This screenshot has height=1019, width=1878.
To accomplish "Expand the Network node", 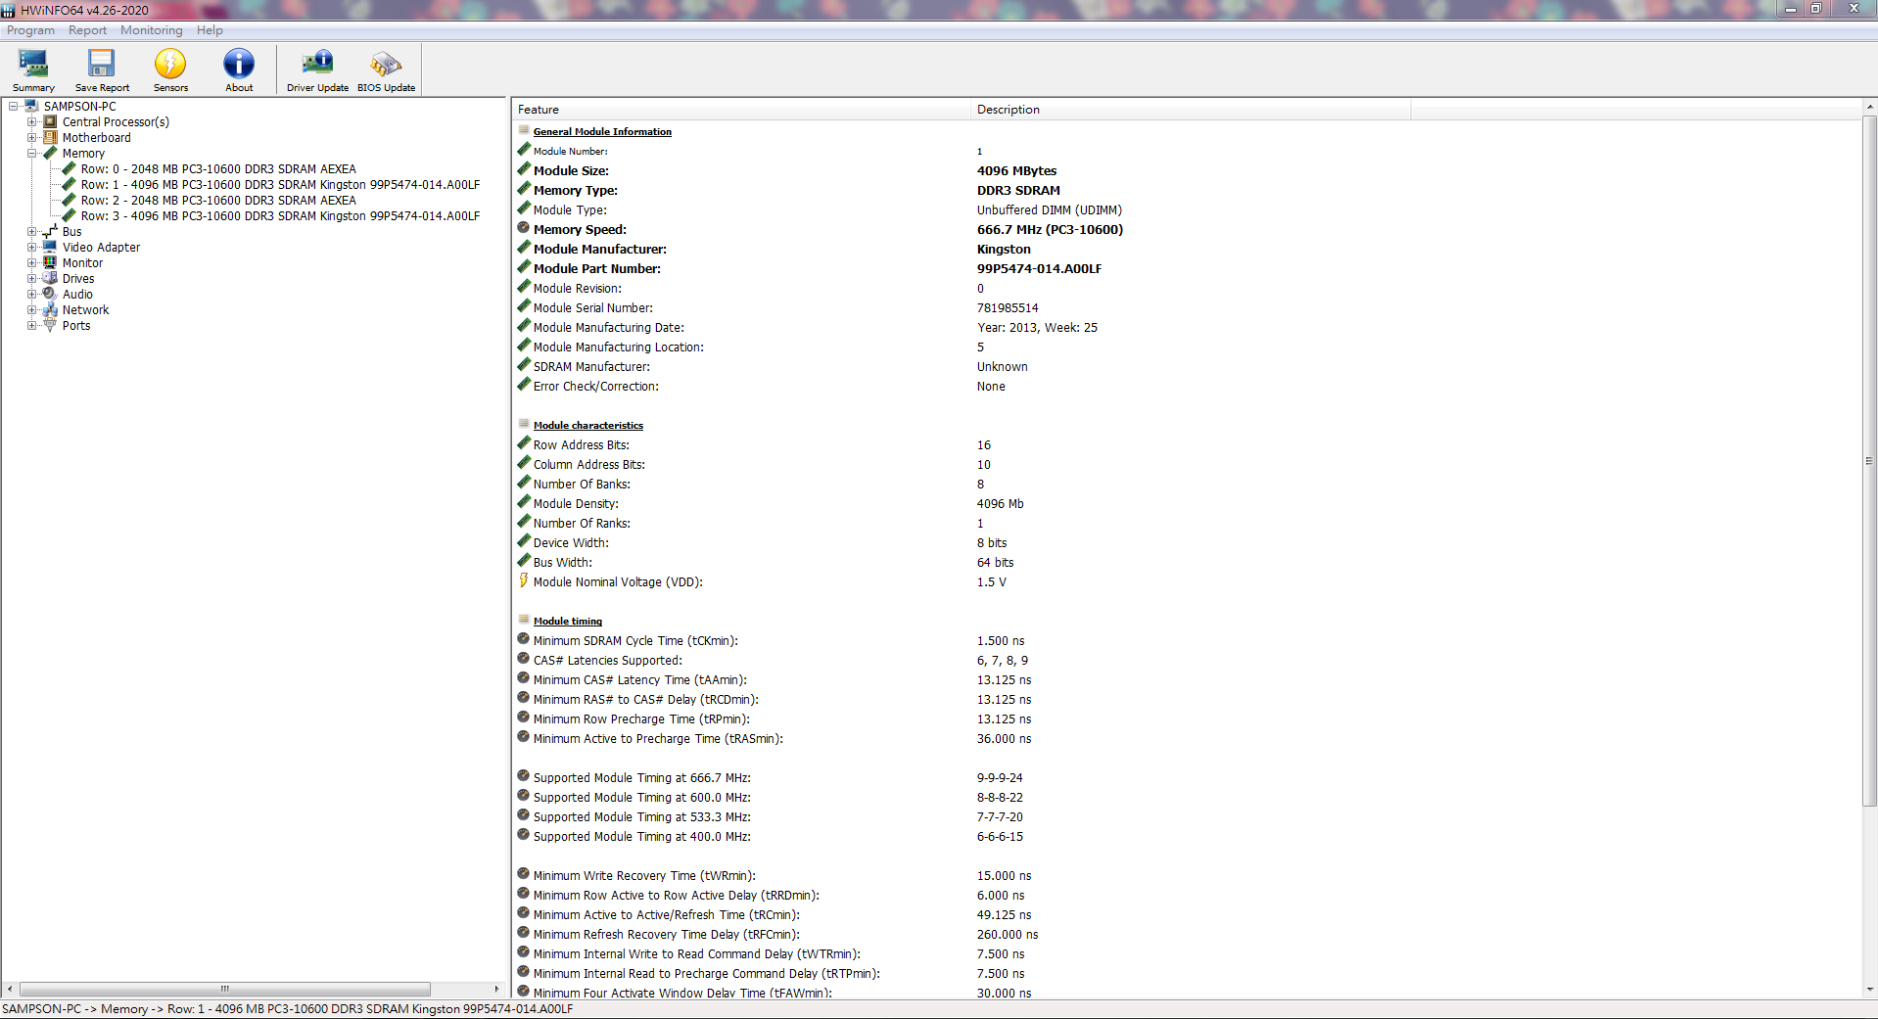I will point(32,310).
